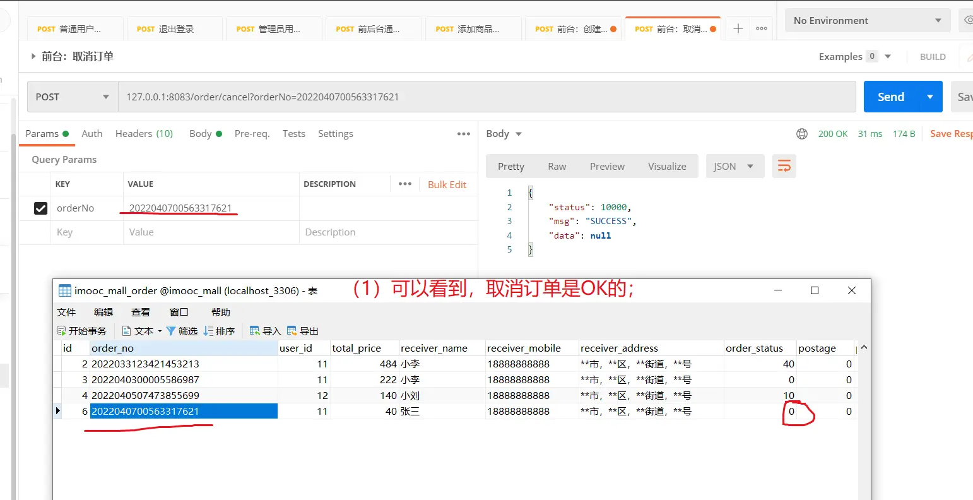Viewport: 973px width, 500px height.
Task: Open the No Environment dropdown
Action: [x=867, y=21]
